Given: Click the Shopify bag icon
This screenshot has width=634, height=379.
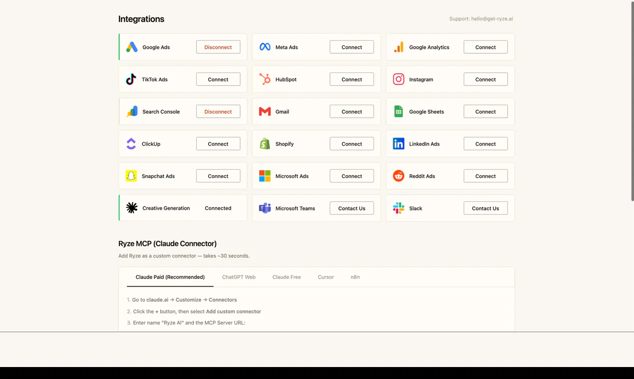Looking at the screenshot, I should tap(265, 144).
